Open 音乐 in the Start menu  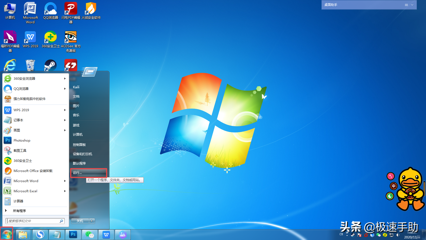point(89,115)
